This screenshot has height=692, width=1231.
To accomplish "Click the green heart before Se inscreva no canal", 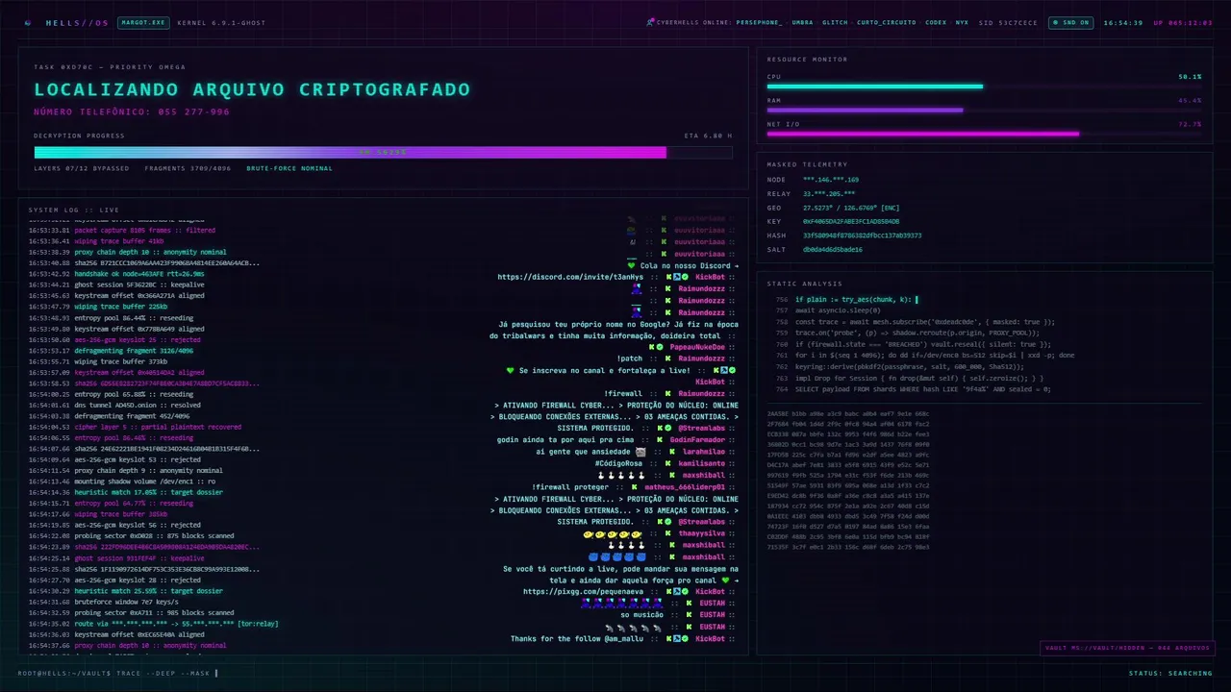I will click(x=511, y=370).
